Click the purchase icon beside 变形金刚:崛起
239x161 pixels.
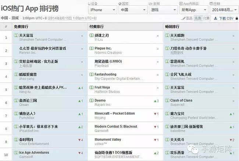[x=16, y=61]
